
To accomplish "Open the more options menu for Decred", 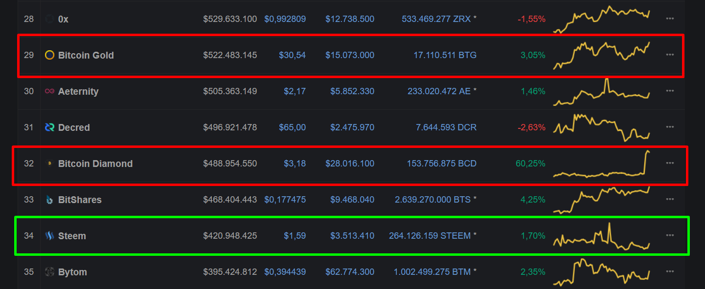I will pyautogui.click(x=670, y=127).
